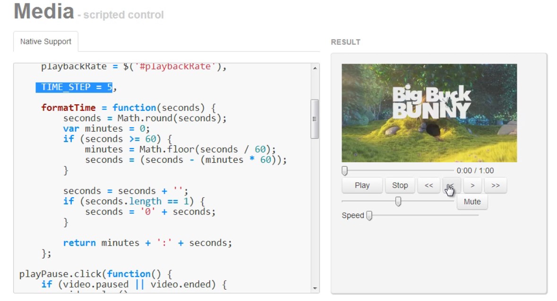Click the >> fast forward button
The width and height of the screenshot is (557, 301).
[x=496, y=185]
